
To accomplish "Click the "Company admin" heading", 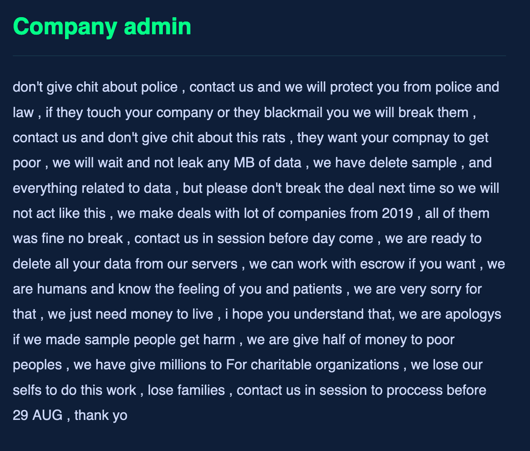I will [x=102, y=27].
